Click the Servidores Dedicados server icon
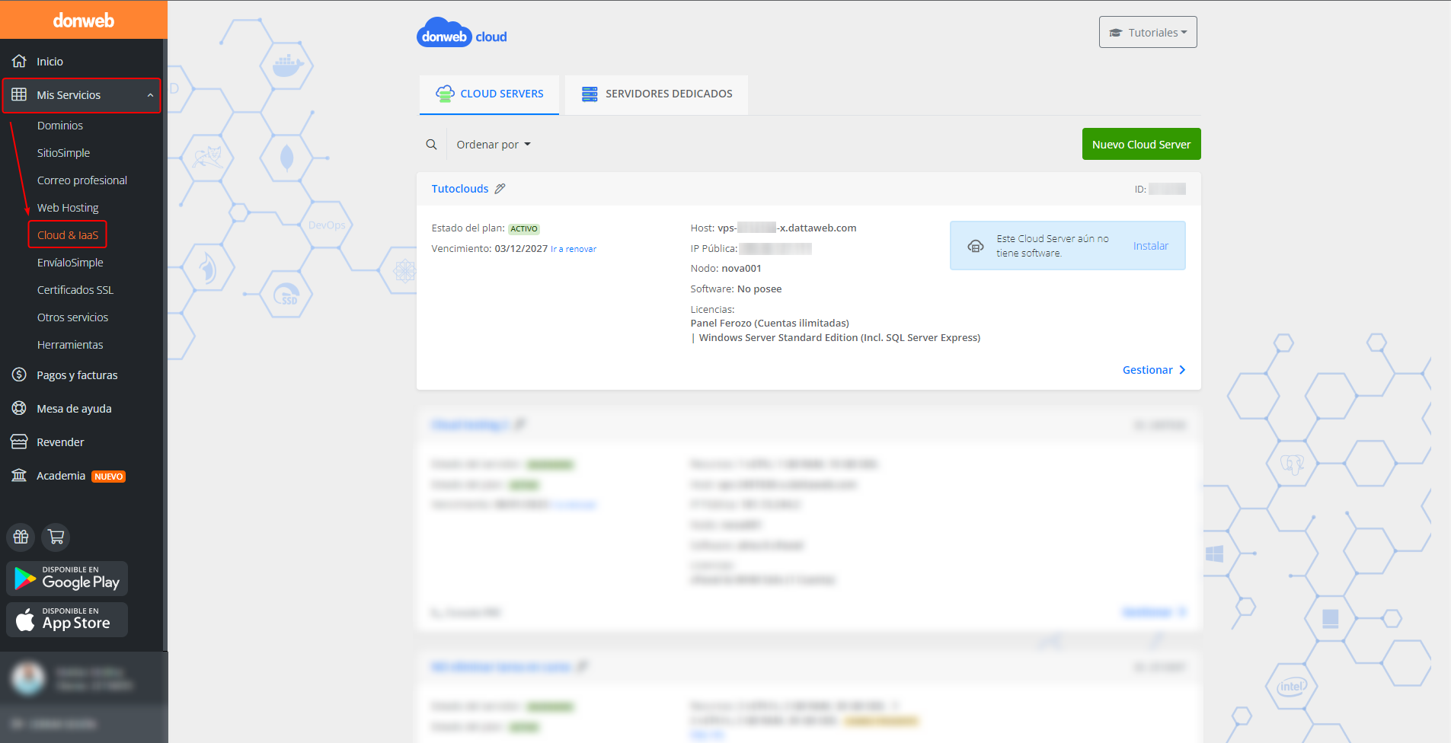 tap(590, 94)
